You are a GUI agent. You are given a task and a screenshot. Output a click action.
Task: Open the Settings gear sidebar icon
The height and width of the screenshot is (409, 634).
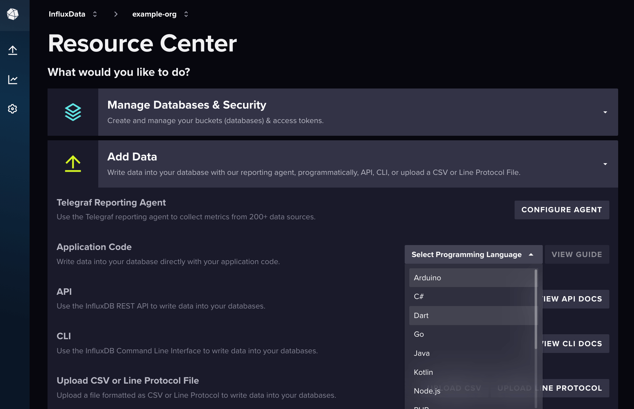(x=13, y=109)
